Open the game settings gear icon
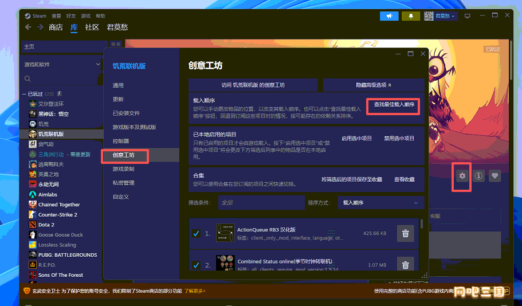522x306 pixels. tap(462, 176)
